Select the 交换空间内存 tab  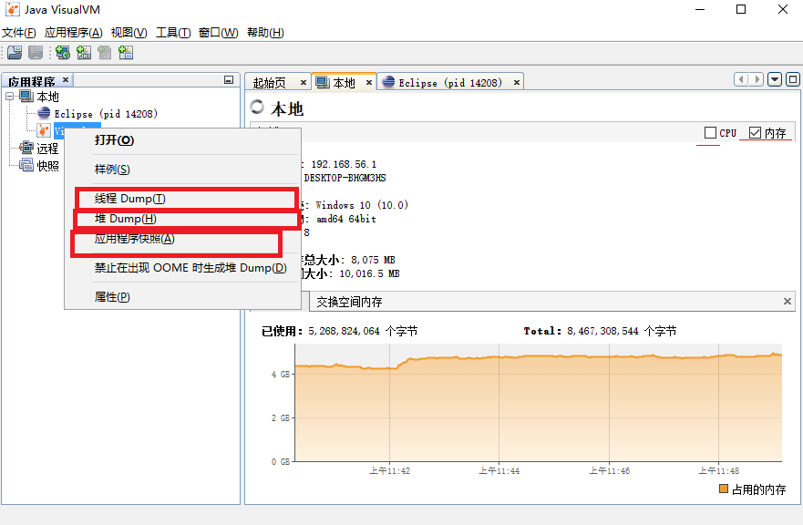349,302
